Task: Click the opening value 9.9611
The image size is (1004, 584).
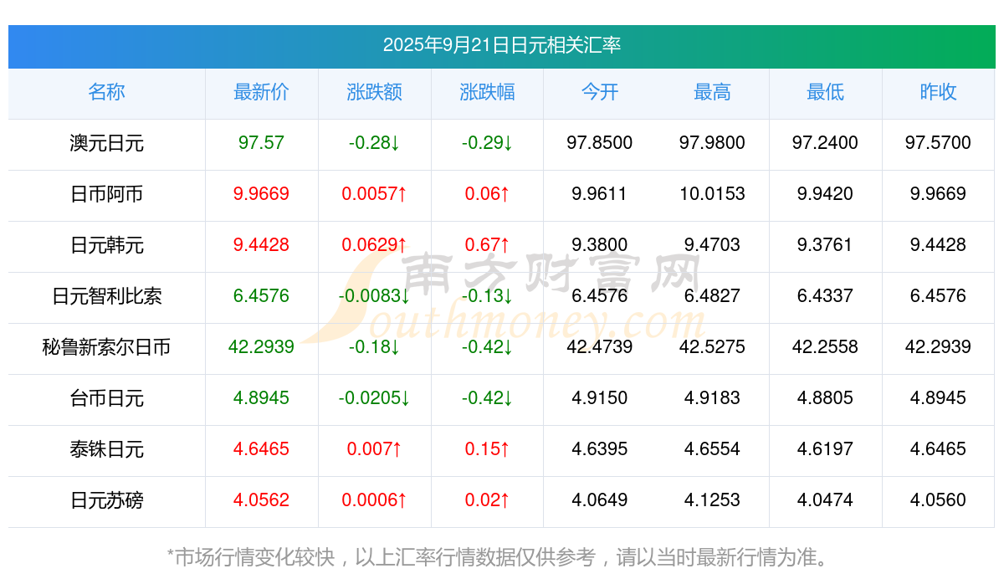Action: pos(600,194)
